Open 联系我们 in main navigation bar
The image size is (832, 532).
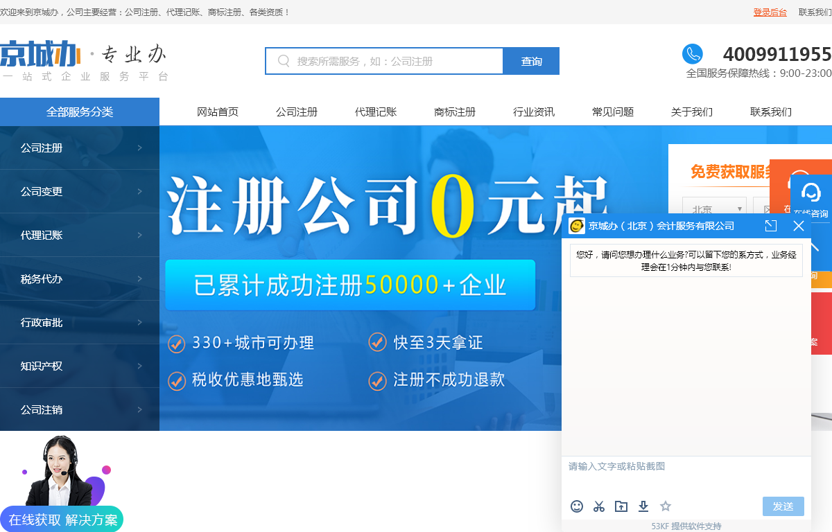pyautogui.click(x=771, y=112)
